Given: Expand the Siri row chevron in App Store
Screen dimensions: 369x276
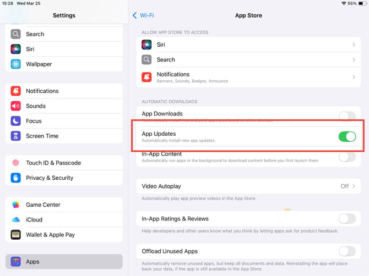Looking at the screenshot, I should (x=354, y=45).
